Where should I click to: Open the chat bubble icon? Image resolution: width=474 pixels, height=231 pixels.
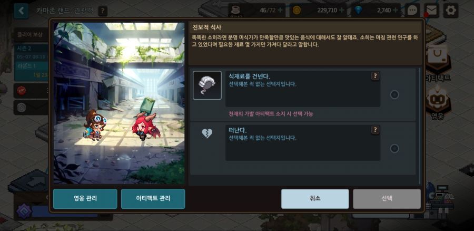pyautogui.click(x=412, y=11)
